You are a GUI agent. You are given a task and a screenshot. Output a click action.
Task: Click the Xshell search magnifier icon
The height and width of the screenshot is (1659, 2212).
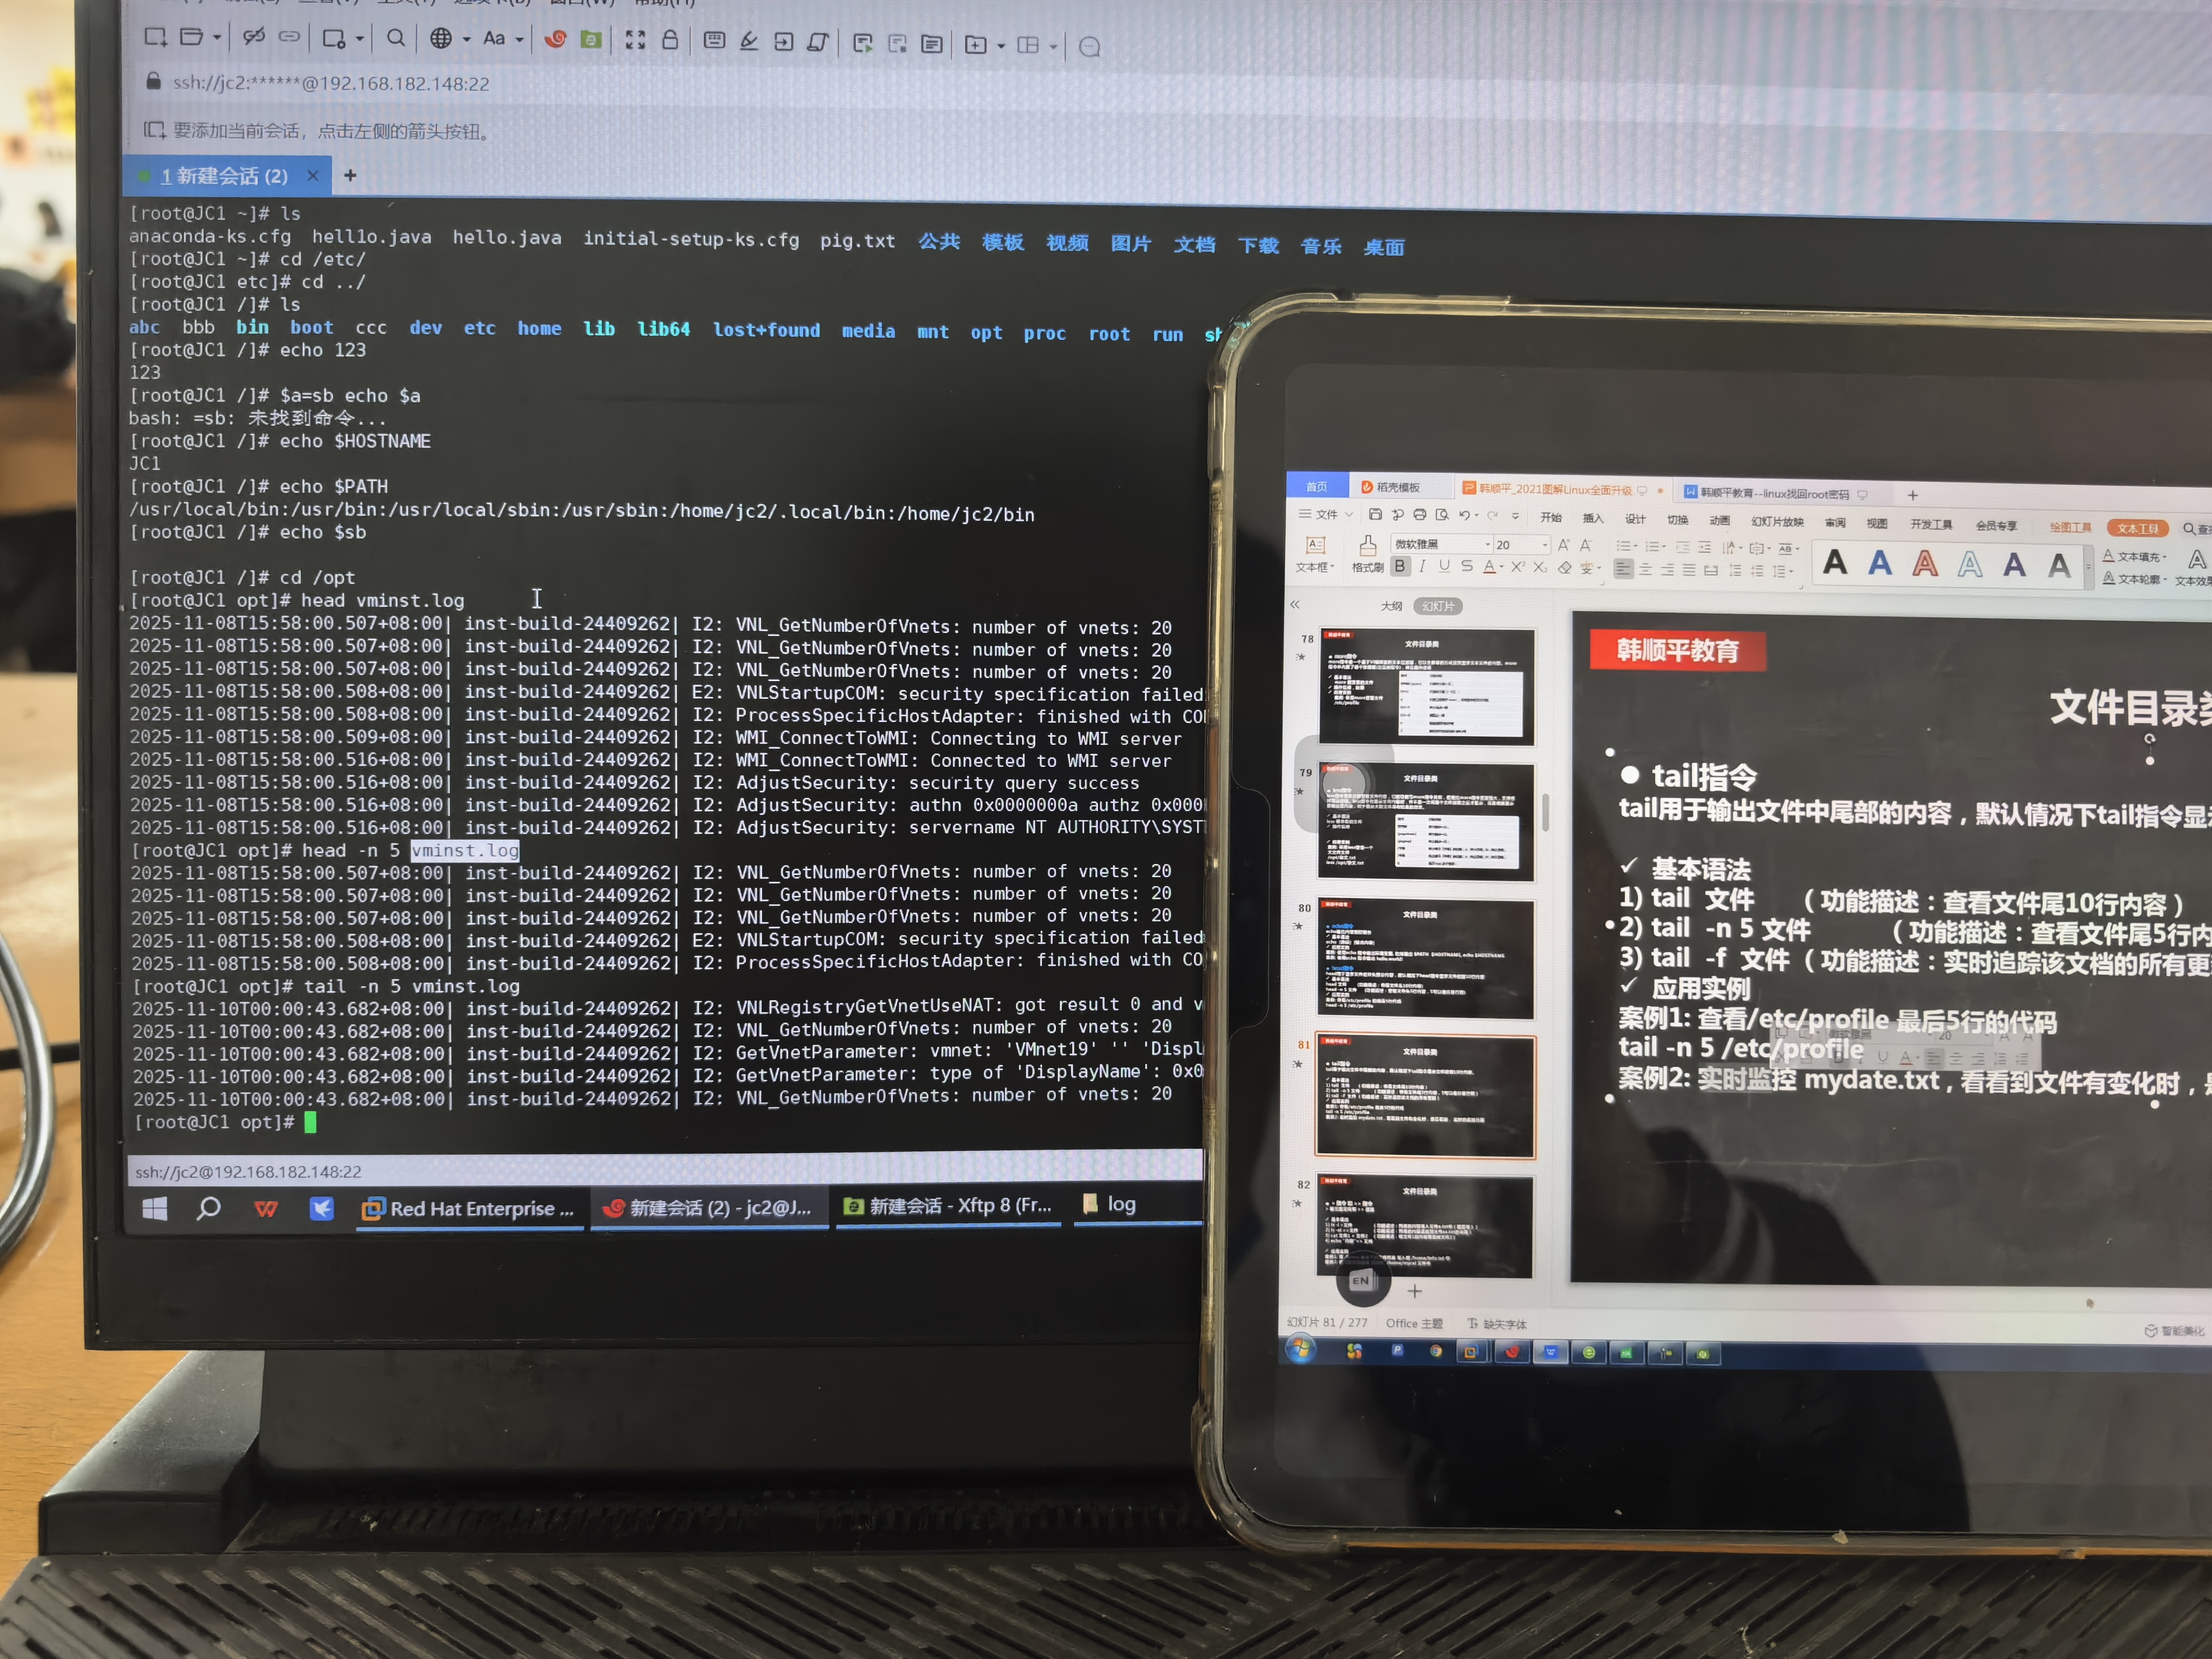click(396, 39)
